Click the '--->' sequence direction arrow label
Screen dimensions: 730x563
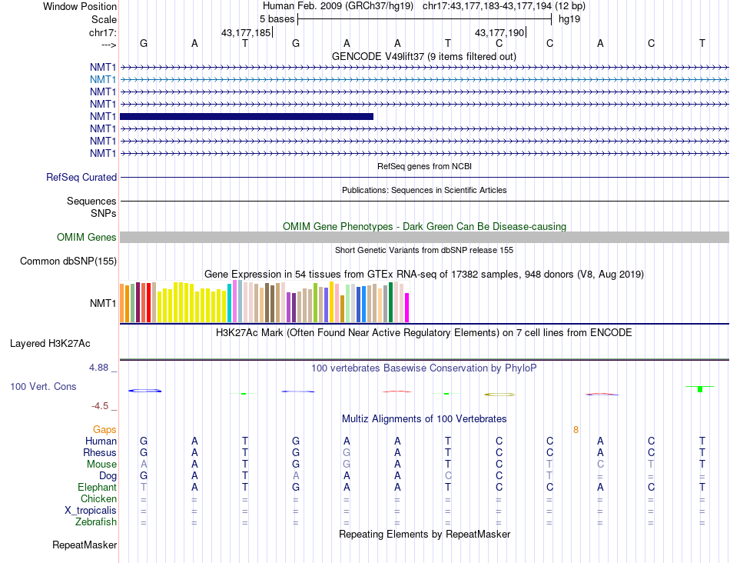pyautogui.click(x=108, y=45)
